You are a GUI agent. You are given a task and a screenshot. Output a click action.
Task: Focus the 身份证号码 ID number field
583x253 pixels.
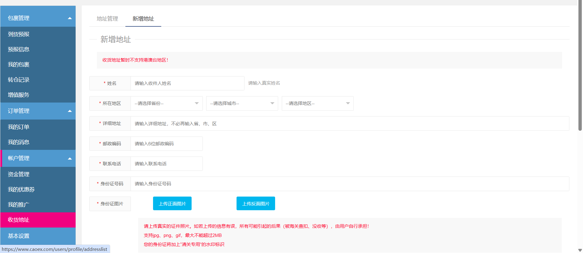[349, 184]
